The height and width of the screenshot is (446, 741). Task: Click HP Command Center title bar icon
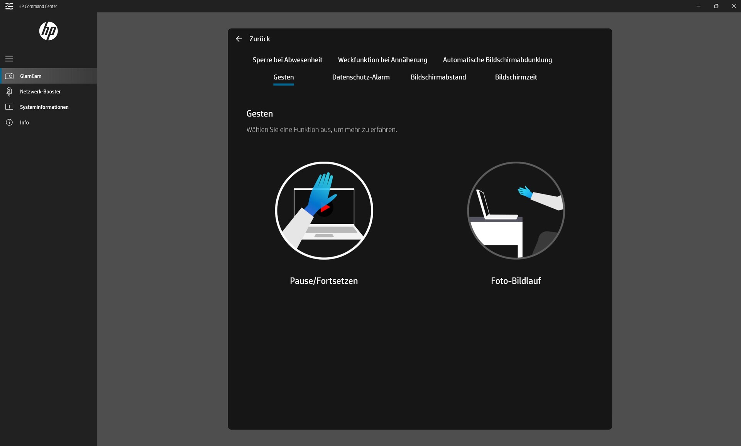[x=9, y=6]
